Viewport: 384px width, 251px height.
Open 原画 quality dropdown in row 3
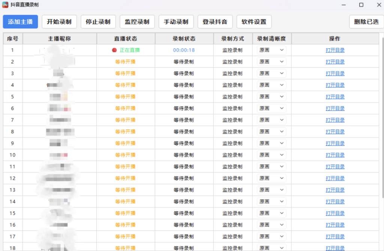271,73
